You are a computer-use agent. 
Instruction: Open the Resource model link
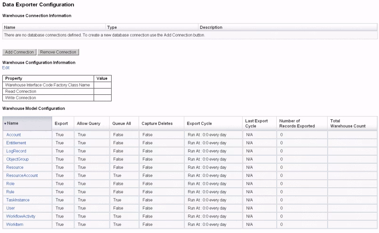(x=15, y=167)
